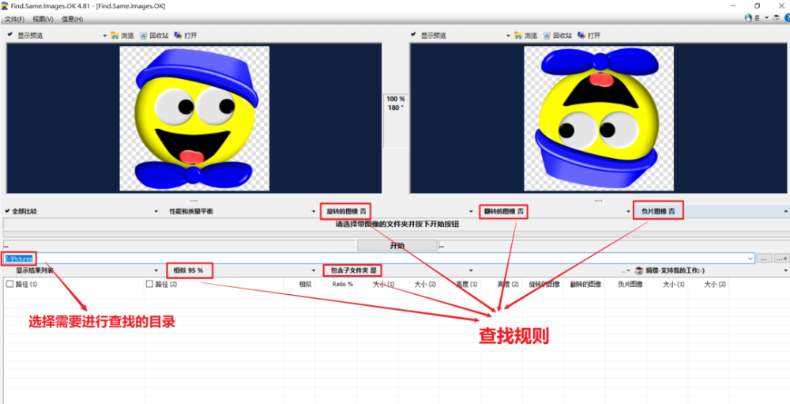Open the 旋转的图像 否 dropdown
The image size is (790, 404).
point(396,212)
